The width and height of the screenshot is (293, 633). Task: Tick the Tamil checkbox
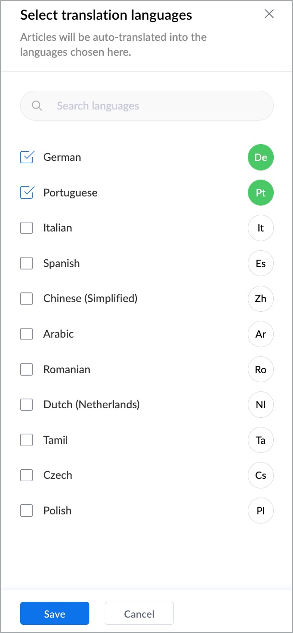coord(26,439)
